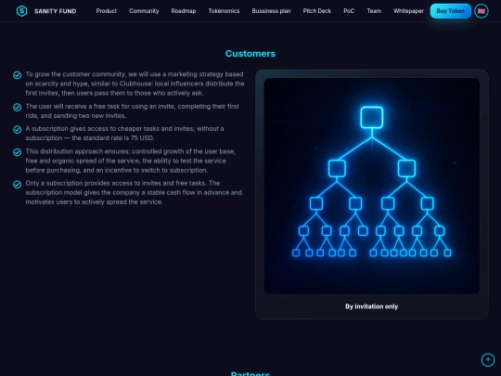Screen dimensions: 501x376
Task: Click the SANITY FUND brand name
Action: pyautogui.click(x=56, y=11)
